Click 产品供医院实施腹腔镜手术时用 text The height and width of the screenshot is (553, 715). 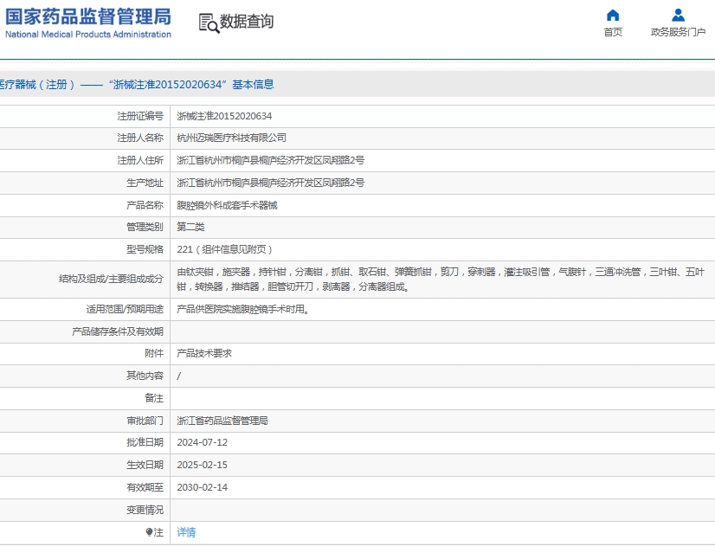pos(243,309)
